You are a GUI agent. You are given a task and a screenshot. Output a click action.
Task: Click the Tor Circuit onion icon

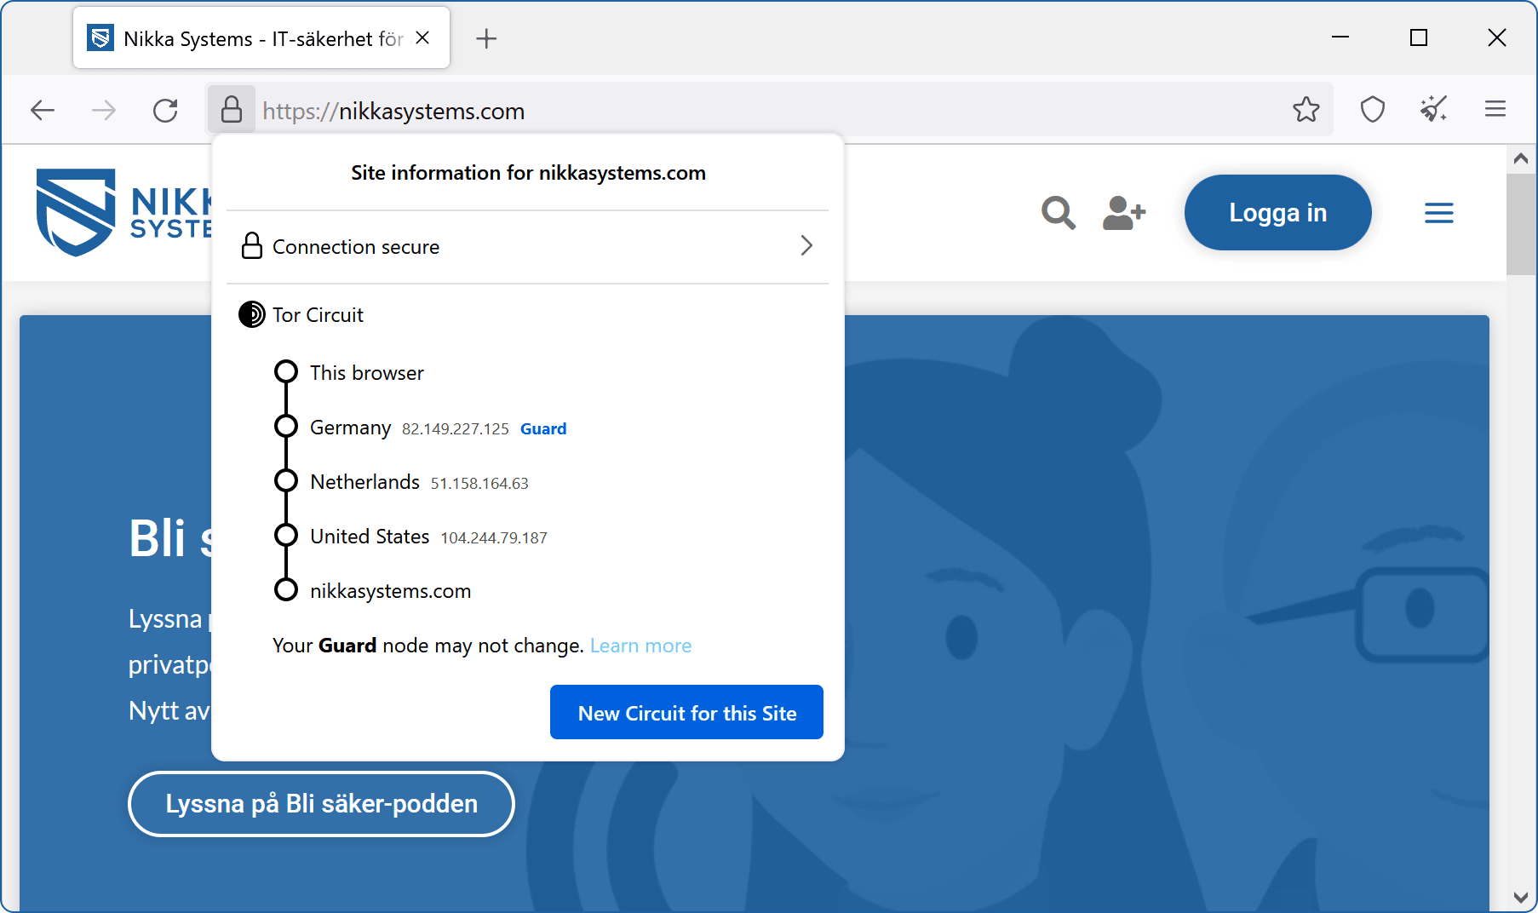pyautogui.click(x=251, y=314)
